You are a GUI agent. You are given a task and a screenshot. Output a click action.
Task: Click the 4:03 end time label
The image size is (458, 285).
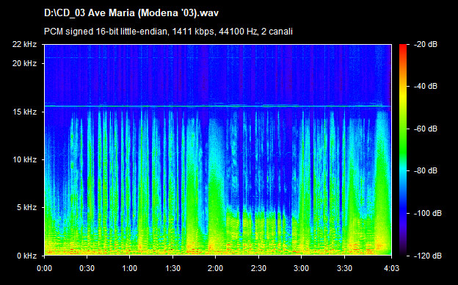(x=391, y=268)
